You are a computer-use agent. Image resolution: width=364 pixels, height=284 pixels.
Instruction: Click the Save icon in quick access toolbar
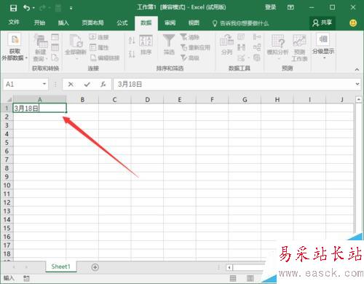[13, 8]
